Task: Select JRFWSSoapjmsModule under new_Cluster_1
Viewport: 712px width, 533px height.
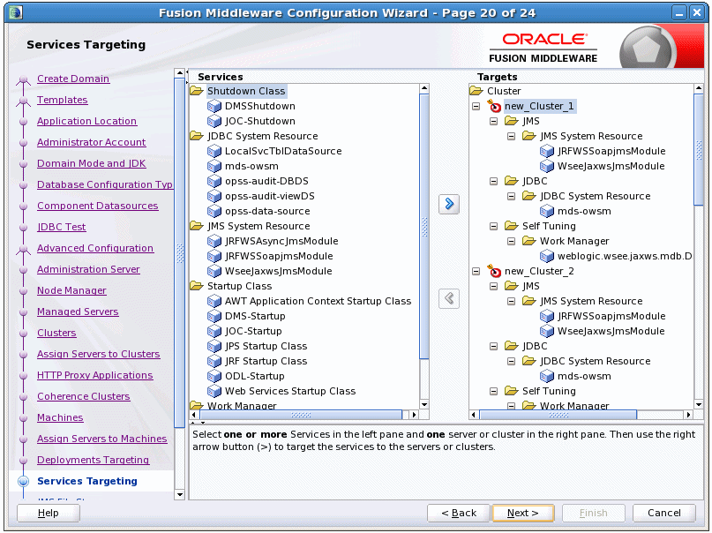Action: tap(611, 151)
